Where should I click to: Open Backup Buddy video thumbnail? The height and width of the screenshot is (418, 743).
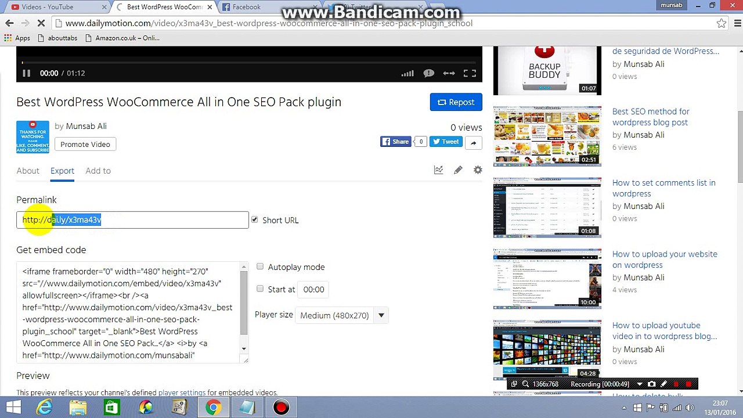point(547,70)
